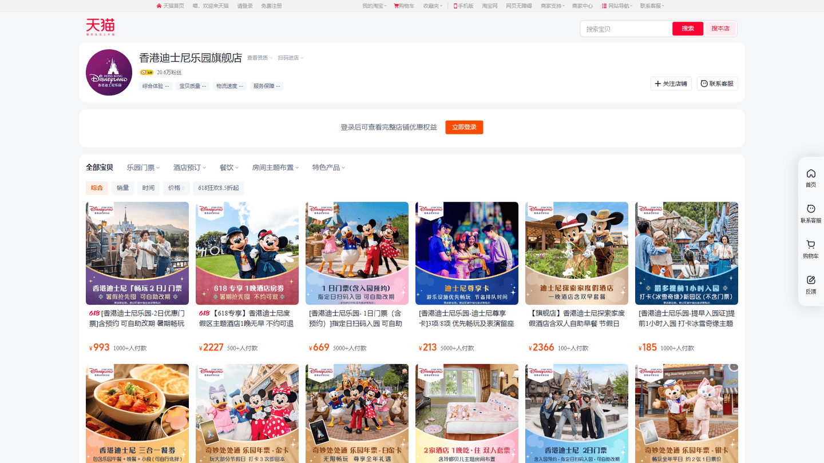The height and width of the screenshot is (463, 824).
Task: Sort by 价格
Action: pyautogui.click(x=176, y=188)
